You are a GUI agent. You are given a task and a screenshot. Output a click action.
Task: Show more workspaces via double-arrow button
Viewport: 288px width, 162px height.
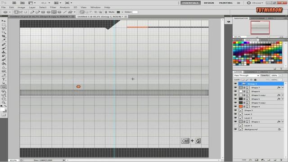tap(238, 3)
